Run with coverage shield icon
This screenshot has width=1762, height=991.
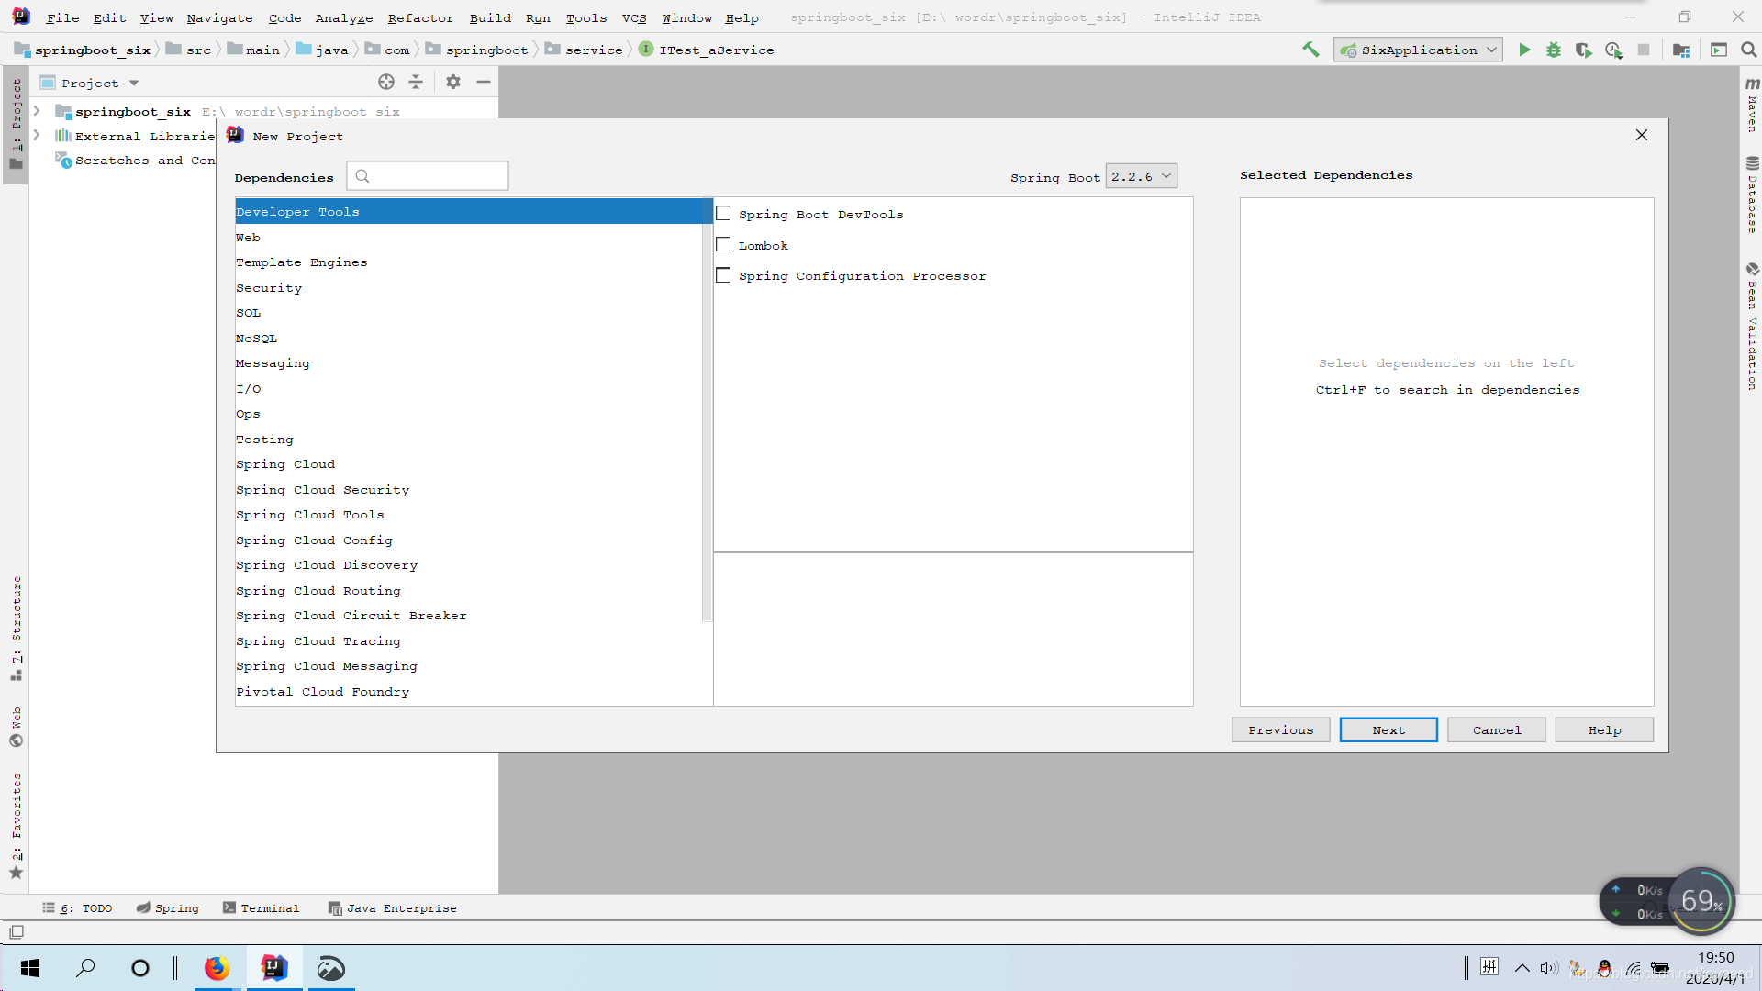(1583, 50)
